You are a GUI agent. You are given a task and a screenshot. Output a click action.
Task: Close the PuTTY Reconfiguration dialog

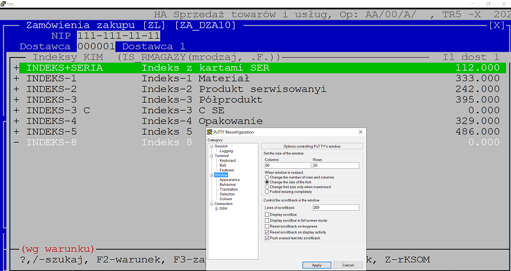pos(360,132)
